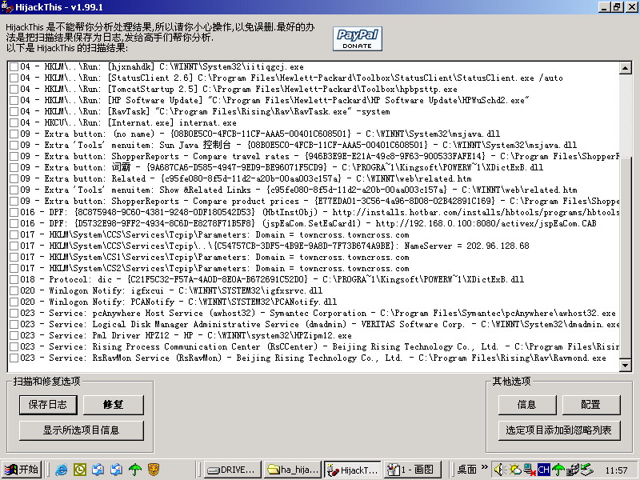Image resolution: width=640 pixels, height=480 pixels.
Task: Click the Sun Java 控制台 menuitem entry
Action: 298,145
